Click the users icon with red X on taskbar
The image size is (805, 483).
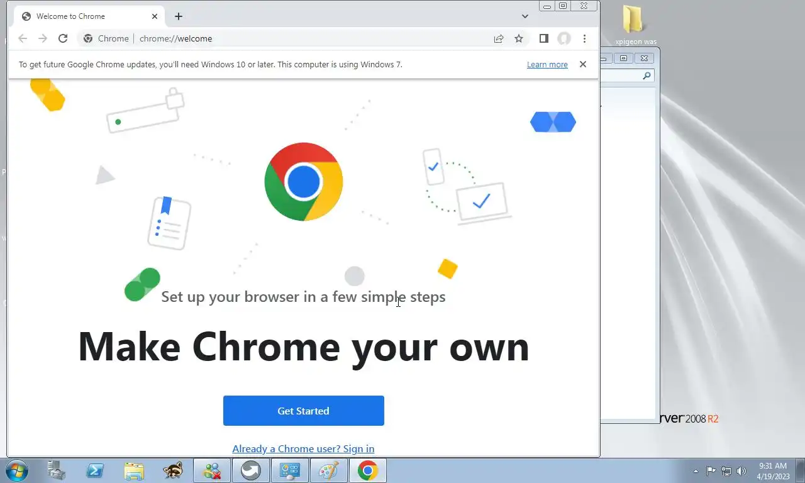click(x=212, y=470)
